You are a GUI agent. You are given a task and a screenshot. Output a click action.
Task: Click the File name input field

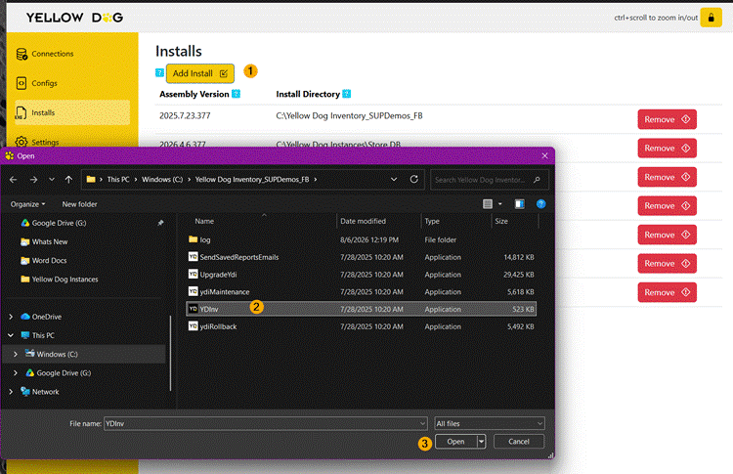click(265, 423)
